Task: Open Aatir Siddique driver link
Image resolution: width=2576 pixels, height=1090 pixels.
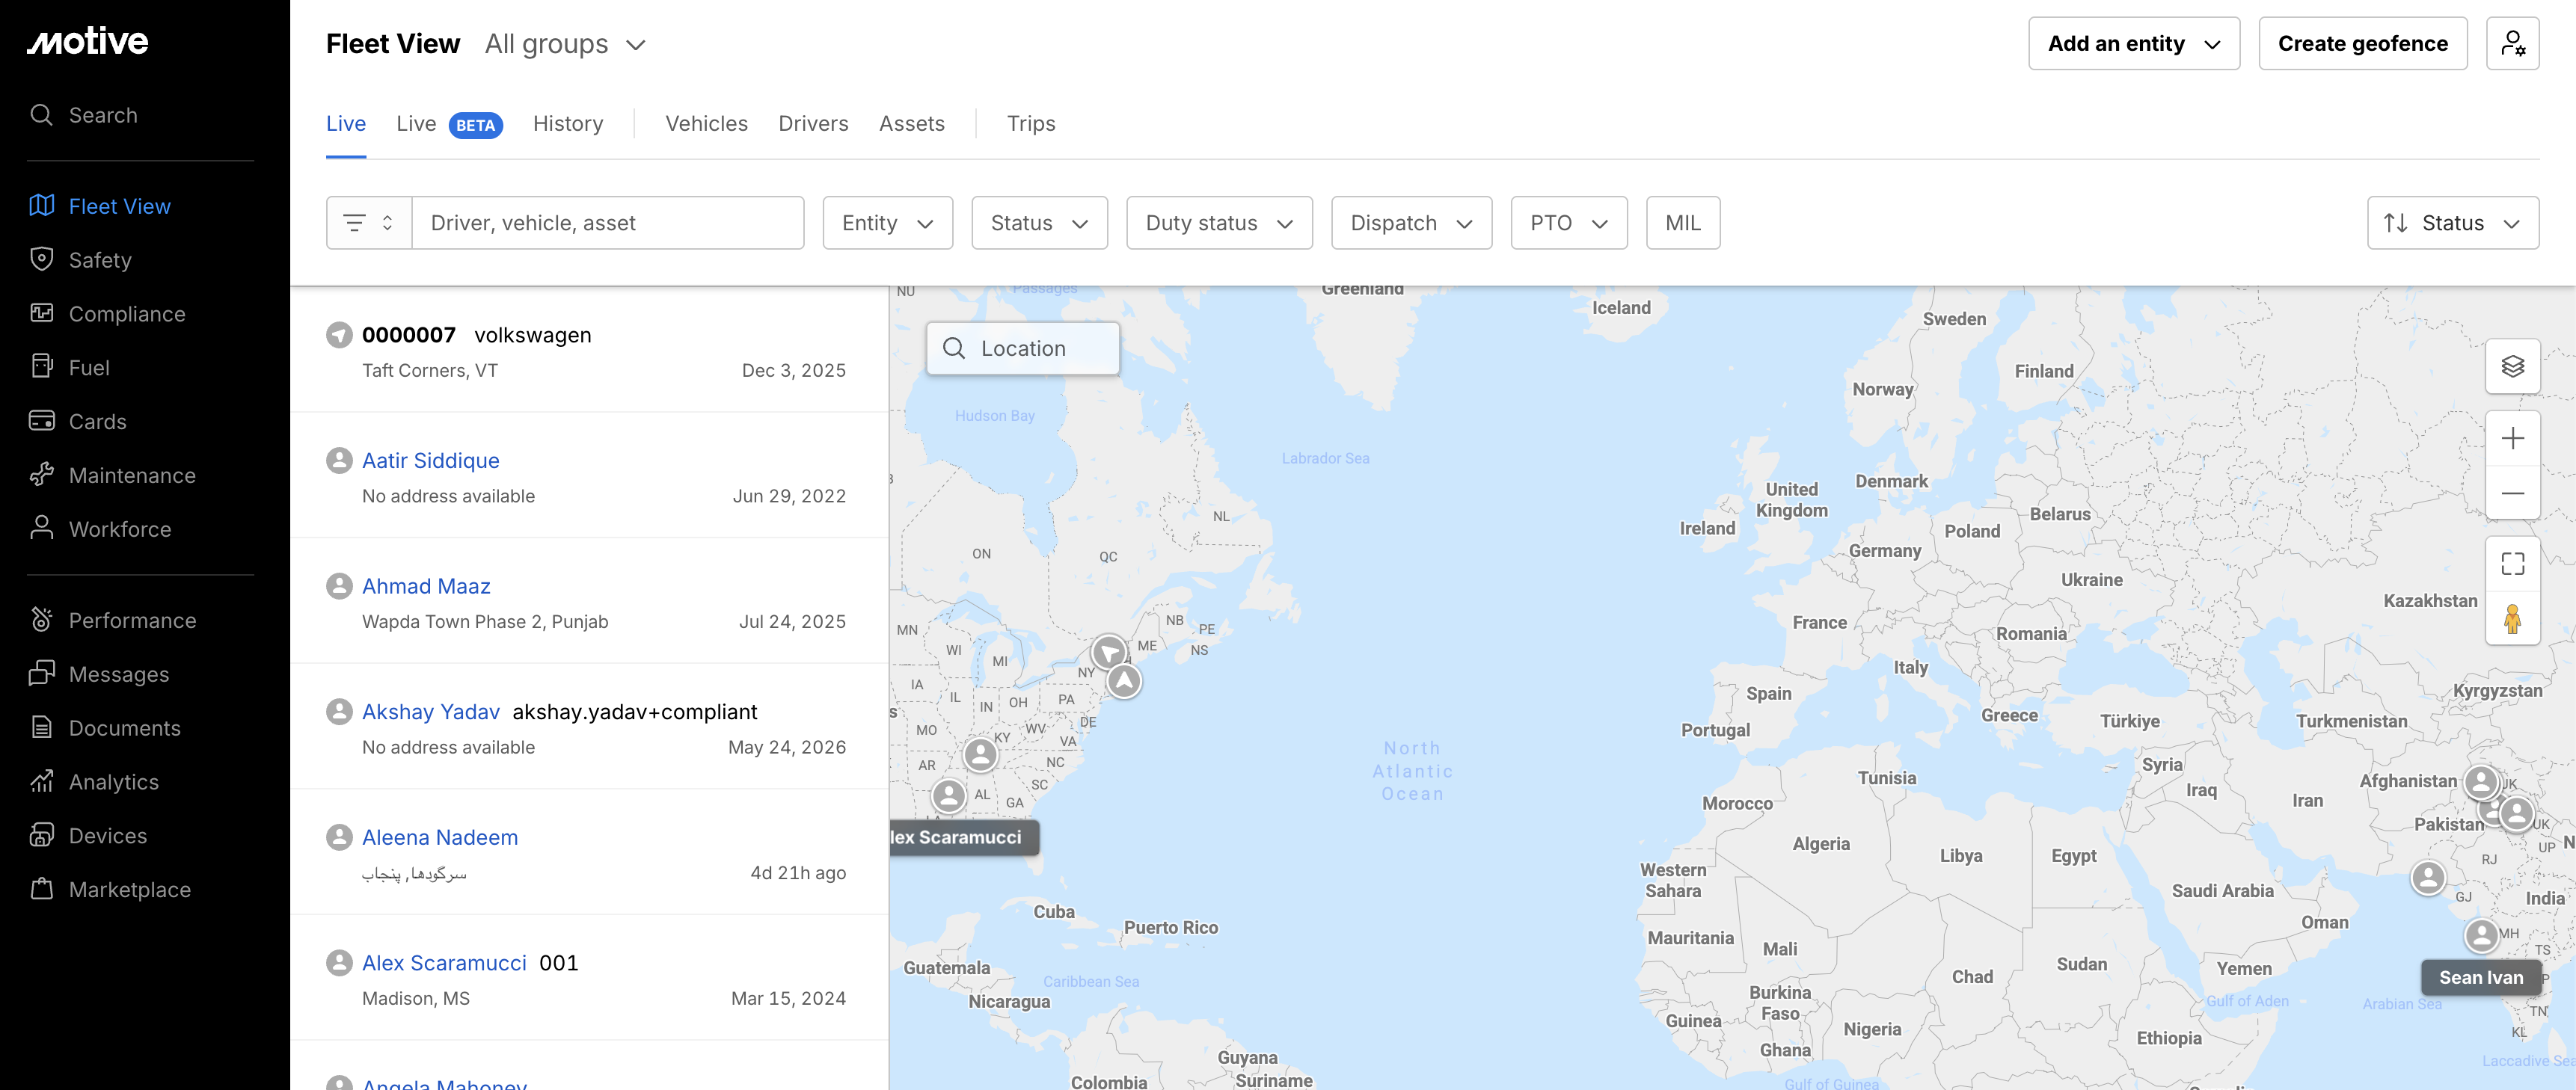Action: point(430,461)
